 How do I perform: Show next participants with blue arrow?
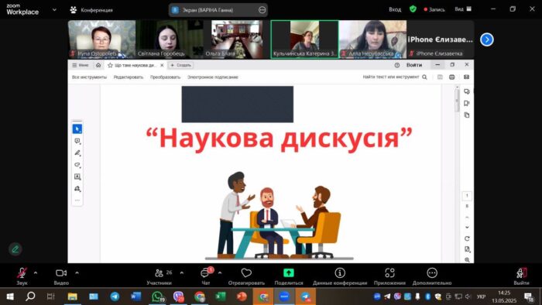[x=487, y=39]
